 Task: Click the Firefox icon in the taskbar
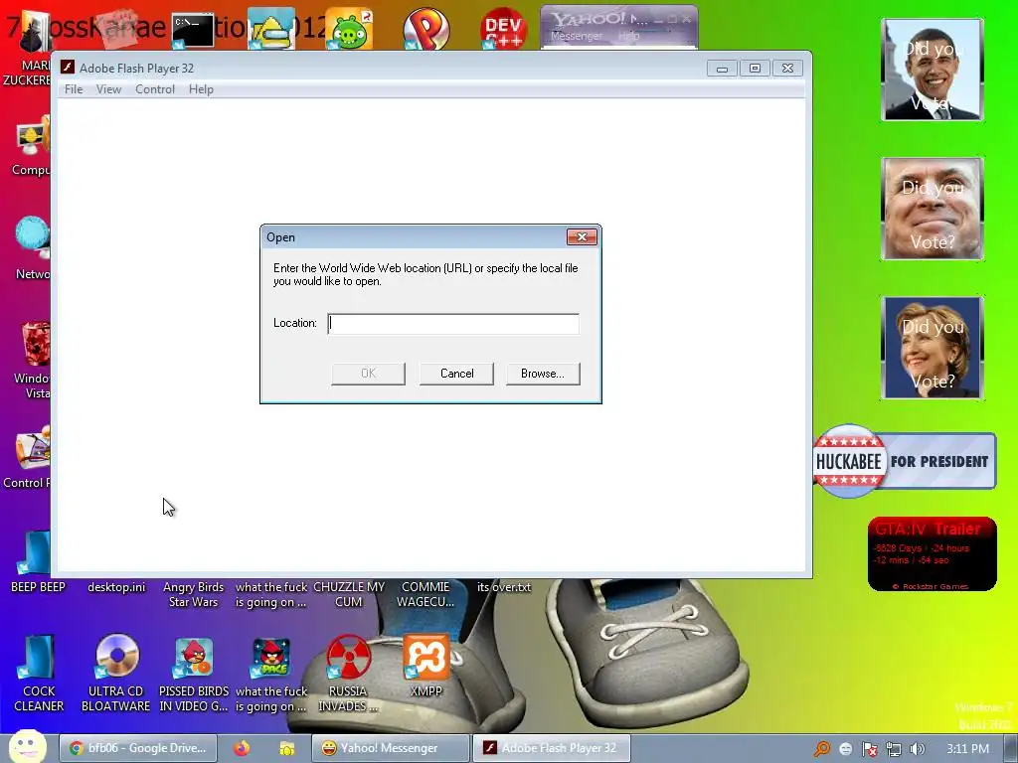[x=242, y=748]
